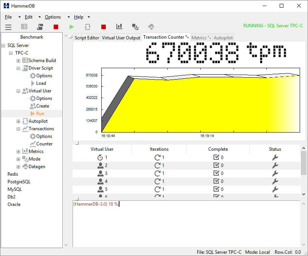This screenshot has height=256, width=308.
Task: Expand the Metrics node in the Benchmark tree
Action: coord(19,151)
